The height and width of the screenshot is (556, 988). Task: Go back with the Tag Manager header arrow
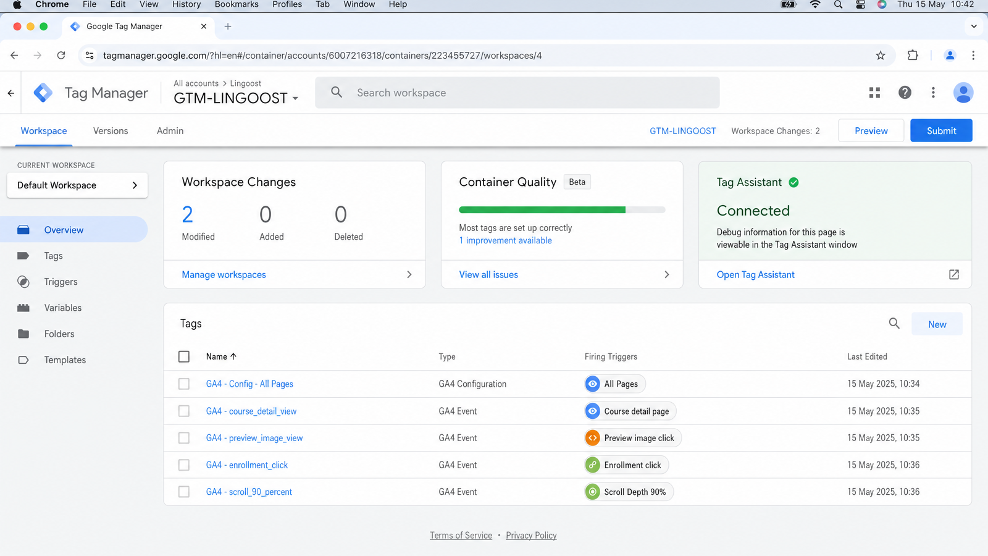click(10, 93)
